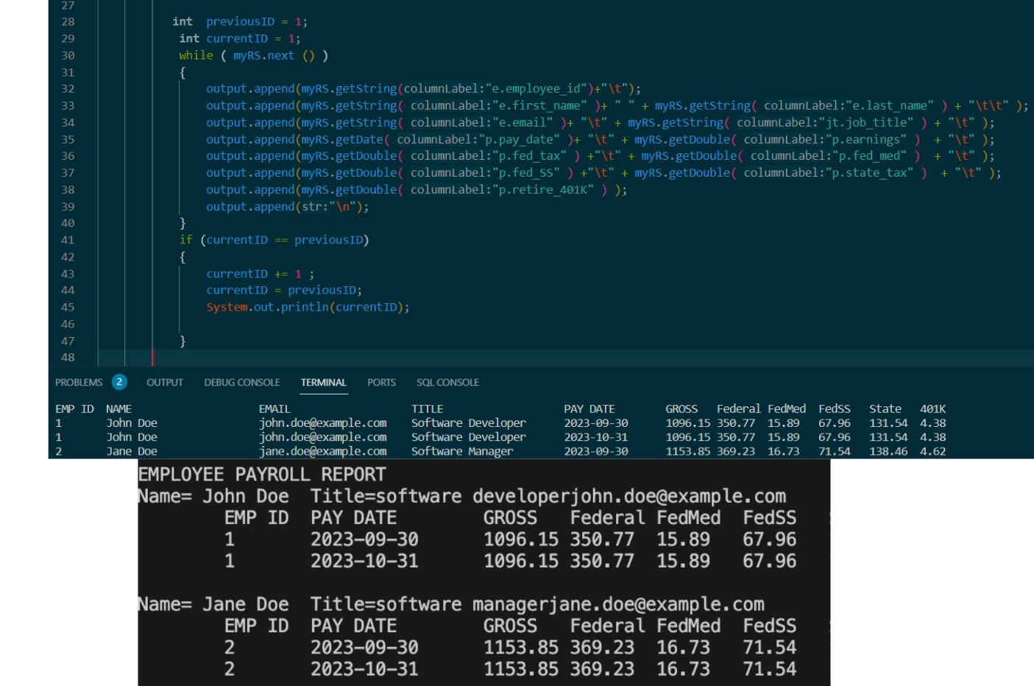Open the PORTS tab
This screenshot has height=686, width=1034.
pos(381,382)
